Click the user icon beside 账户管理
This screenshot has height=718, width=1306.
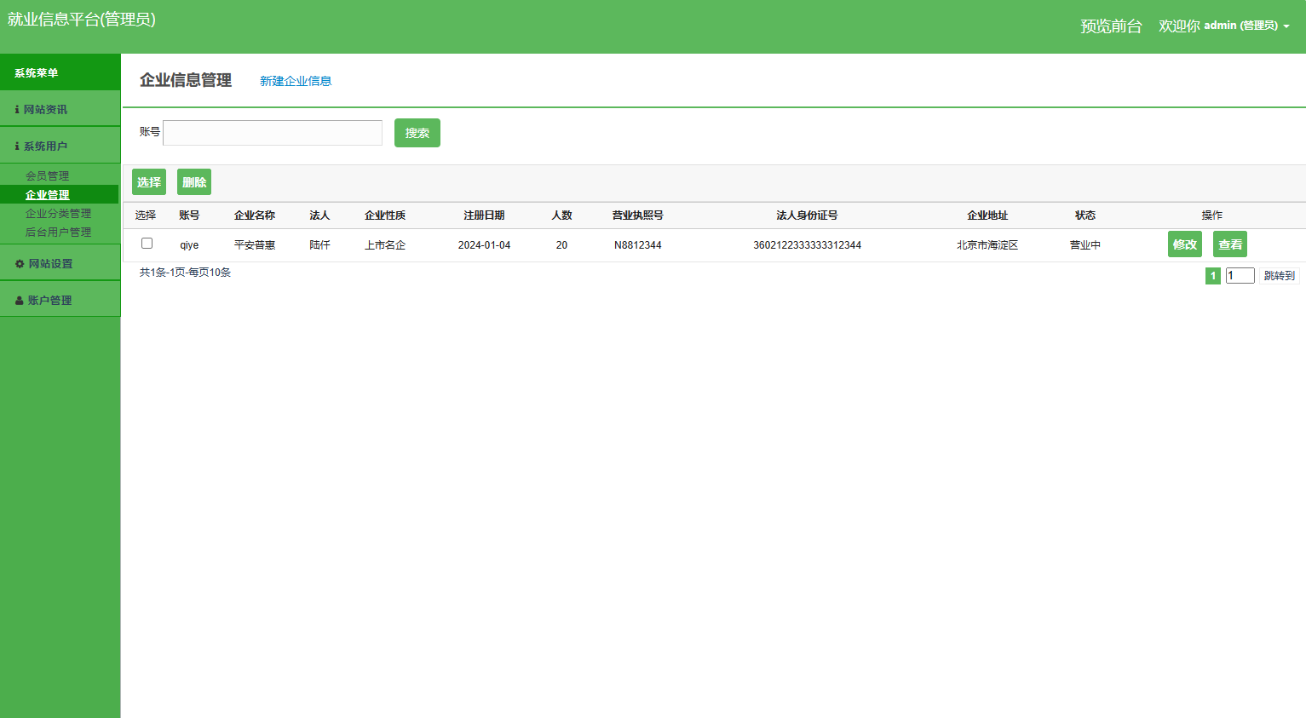(x=20, y=301)
